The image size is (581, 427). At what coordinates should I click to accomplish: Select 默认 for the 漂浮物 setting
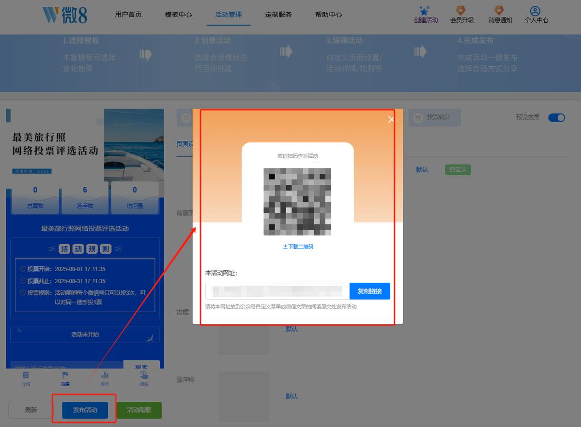click(291, 396)
